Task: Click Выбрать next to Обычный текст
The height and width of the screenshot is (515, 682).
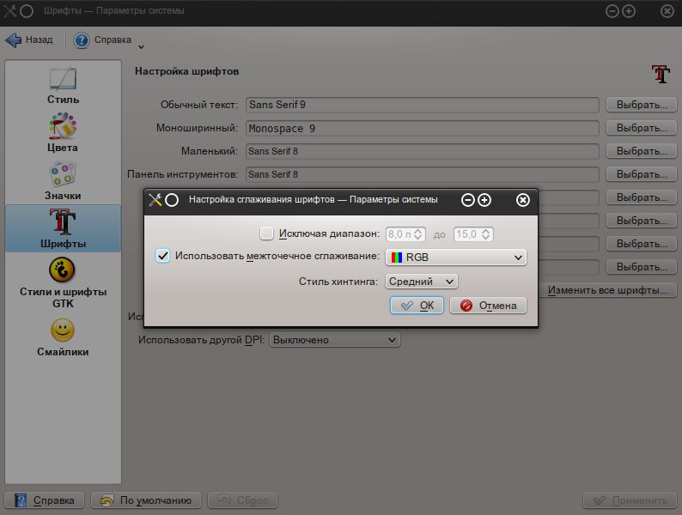Action: [642, 105]
